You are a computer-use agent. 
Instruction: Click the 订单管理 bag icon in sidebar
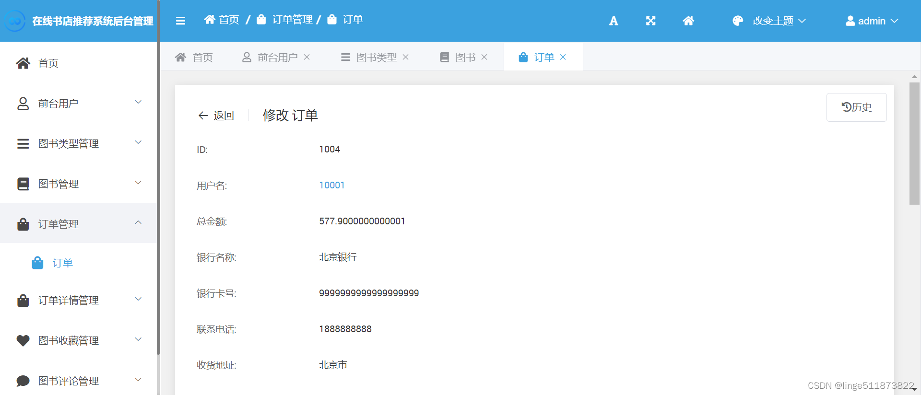[23, 224]
